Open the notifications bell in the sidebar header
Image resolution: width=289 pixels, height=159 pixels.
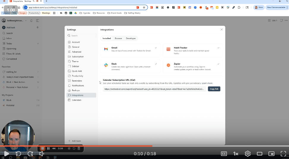click(31, 20)
